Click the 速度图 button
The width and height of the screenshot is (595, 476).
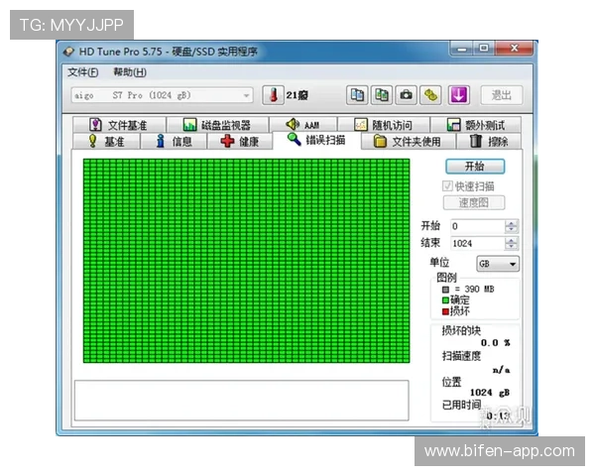point(474,202)
